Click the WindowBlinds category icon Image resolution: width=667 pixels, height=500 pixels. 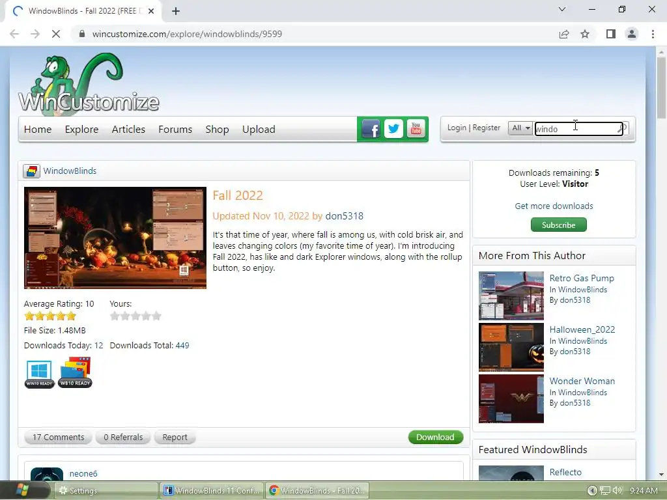click(31, 171)
